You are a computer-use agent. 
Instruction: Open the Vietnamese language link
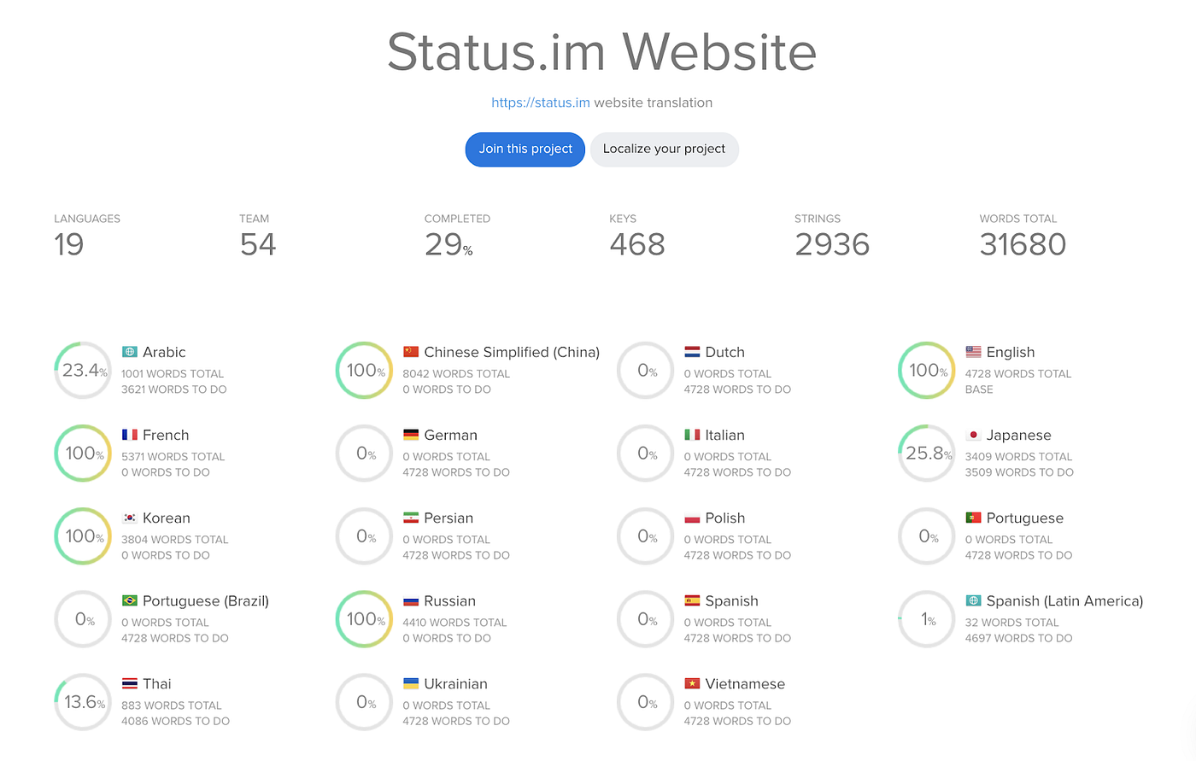(x=745, y=683)
